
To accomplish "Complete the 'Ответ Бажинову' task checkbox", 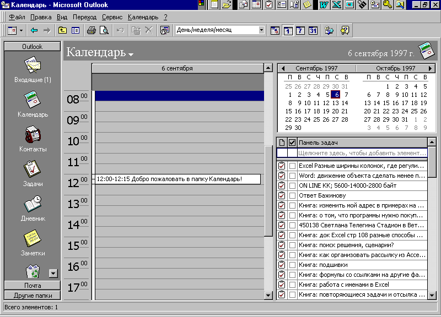I will (292, 196).
